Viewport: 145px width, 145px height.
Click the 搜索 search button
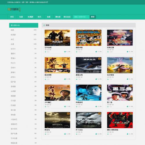[x=93, y=17]
